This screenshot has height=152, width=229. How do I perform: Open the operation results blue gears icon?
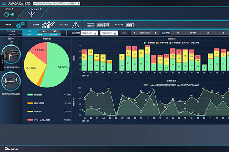click(x=20, y=25)
